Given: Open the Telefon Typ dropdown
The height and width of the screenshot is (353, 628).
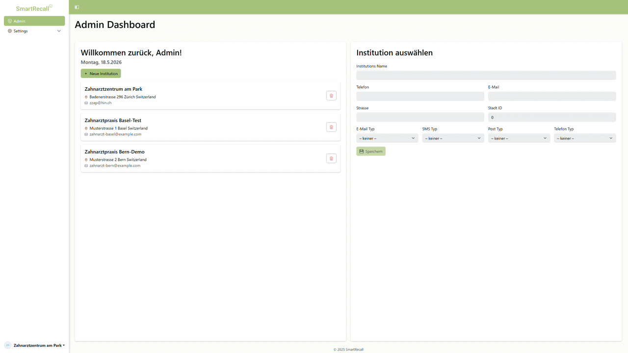Looking at the screenshot, I should (x=585, y=138).
